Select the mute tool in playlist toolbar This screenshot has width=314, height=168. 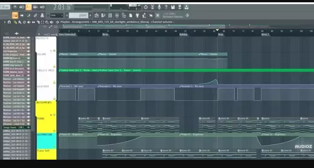click(29, 22)
